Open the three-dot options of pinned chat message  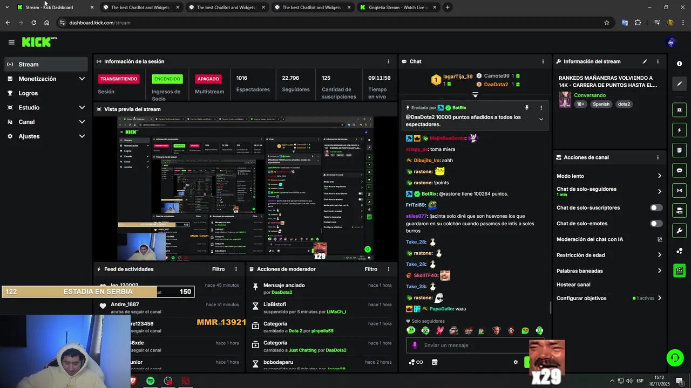(541, 108)
